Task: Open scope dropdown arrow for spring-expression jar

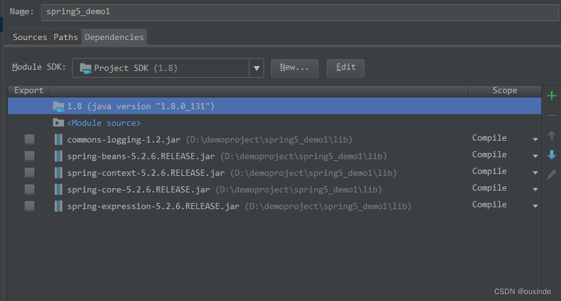Action: (x=535, y=206)
